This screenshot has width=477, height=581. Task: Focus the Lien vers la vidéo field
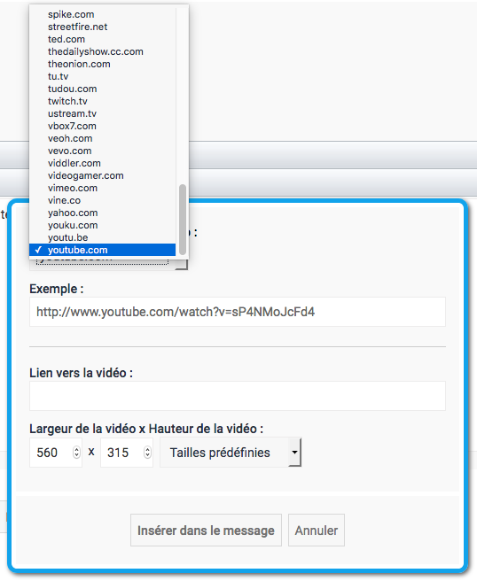click(x=238, y=396)
